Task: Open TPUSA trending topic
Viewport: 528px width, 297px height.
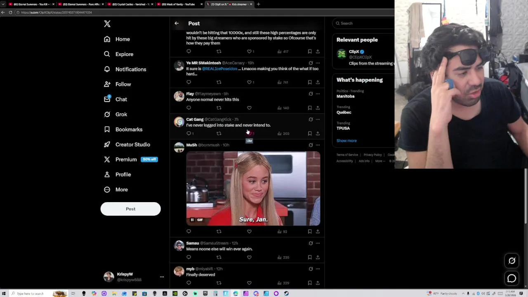Action: click(x=343, y=128)
